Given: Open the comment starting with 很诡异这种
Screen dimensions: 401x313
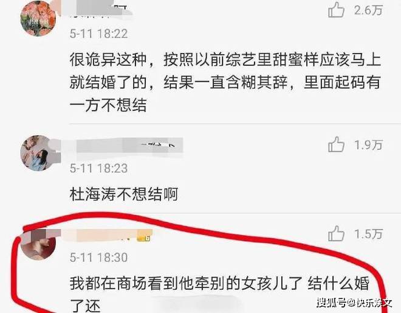Looking at the screenshot, I should 225,82.
